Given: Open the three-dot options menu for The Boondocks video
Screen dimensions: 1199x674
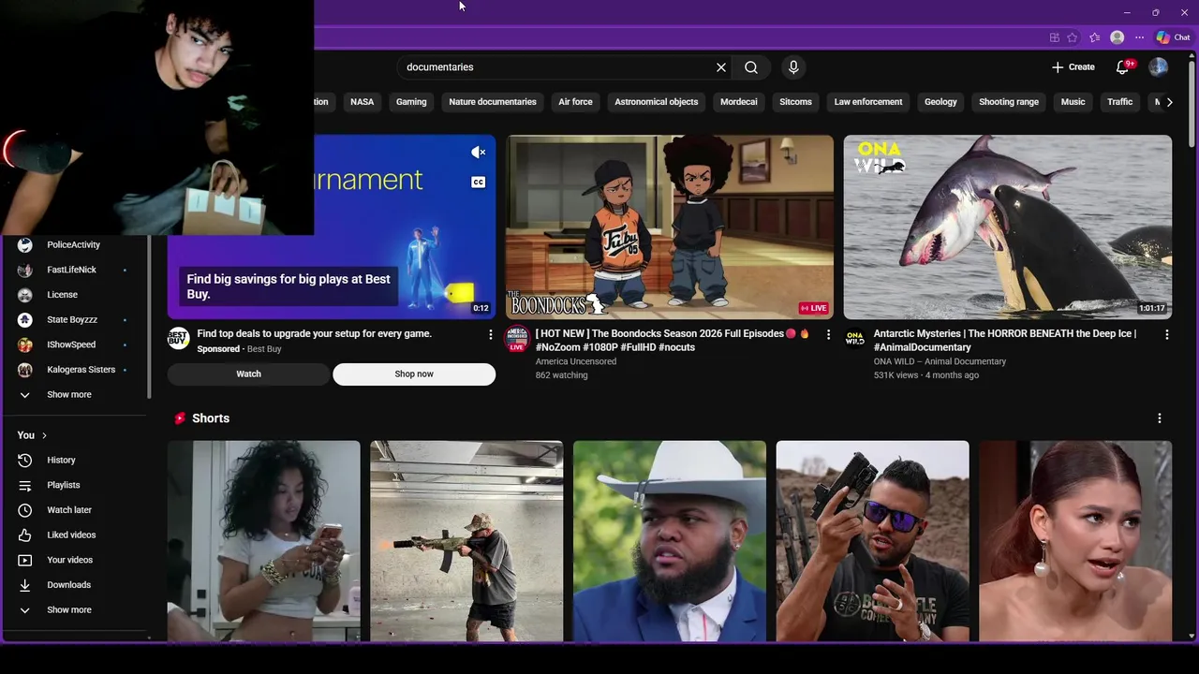Looking at the screenshot, I should [x=828, y=334].
